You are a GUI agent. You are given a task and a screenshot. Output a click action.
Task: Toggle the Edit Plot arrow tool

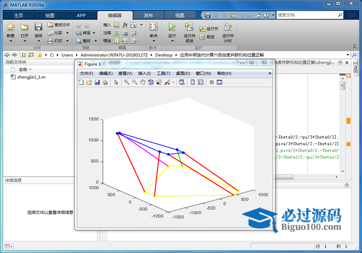(x=116, y=82)
